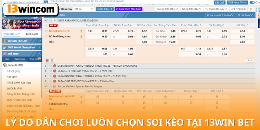
Task: Click the Penalty Shootouts league round icon
Action: [55, 66]
